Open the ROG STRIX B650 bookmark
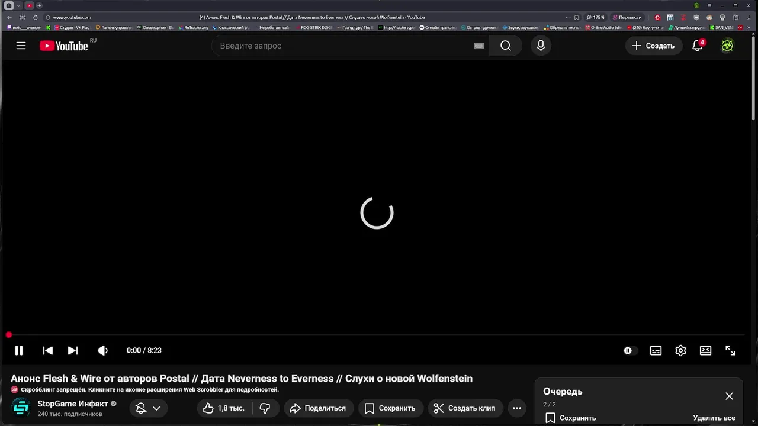The width and height of the screenshot is (758, 426). pyautogui.click(x=314, y=27)
